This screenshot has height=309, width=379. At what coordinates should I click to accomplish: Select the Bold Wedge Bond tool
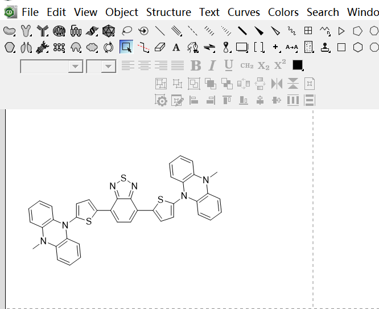coord(258,31)
